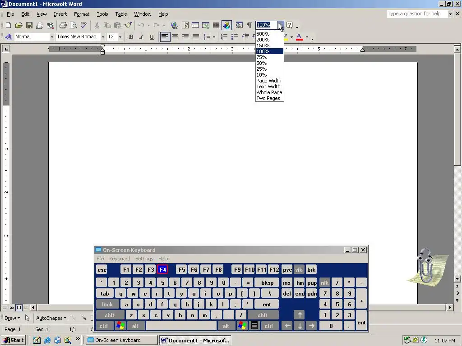The width and height of the screenshot is (462, 346).
Task: Click esc key on On-Screen Keyboard
Action: 102,269
